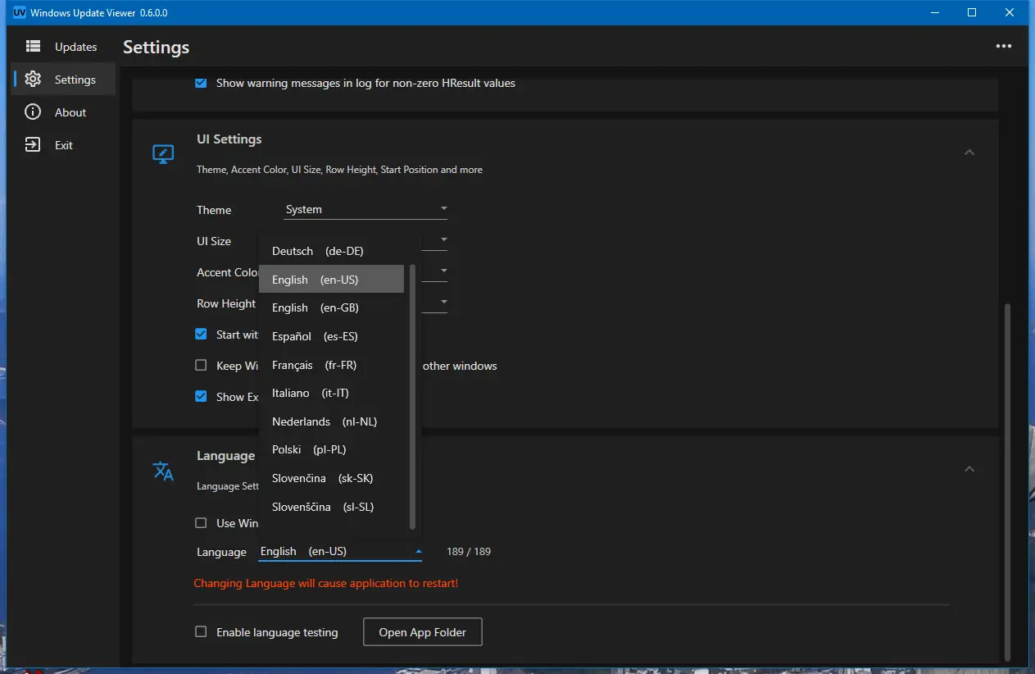Click the Exit door icon

coord(33,145)
